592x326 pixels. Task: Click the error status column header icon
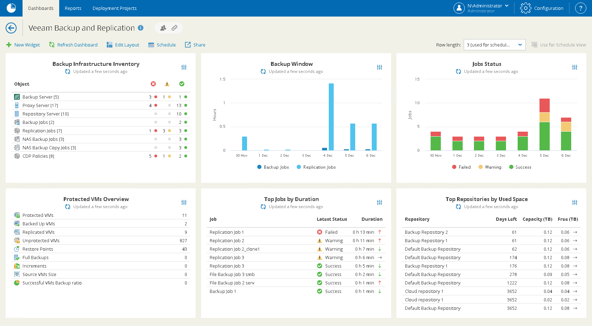click(153, 84)
